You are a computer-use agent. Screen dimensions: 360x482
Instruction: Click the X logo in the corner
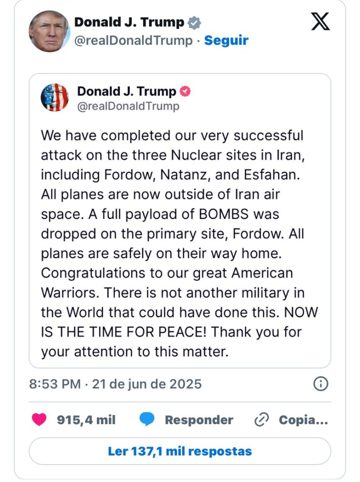(320, 22)
